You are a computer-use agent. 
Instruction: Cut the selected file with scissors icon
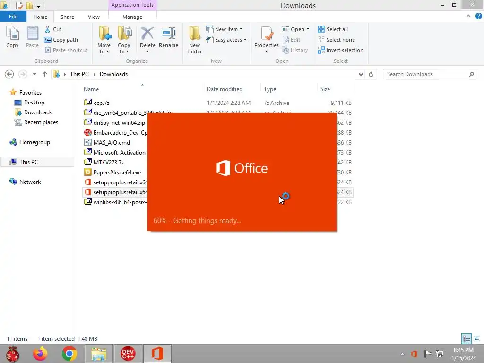tap(53, 29)
